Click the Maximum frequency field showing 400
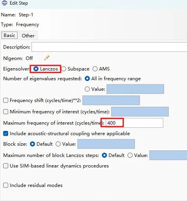 (135, 123)
